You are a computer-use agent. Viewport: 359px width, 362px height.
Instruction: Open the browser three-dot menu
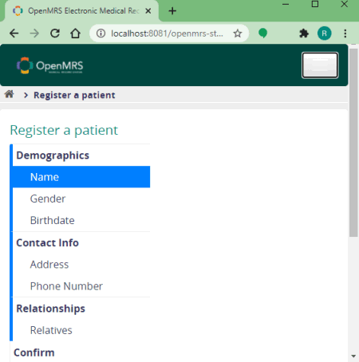tap(345, 33)
